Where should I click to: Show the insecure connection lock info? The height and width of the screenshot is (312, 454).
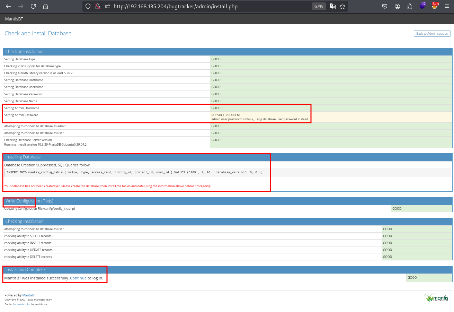pos(98,6)
